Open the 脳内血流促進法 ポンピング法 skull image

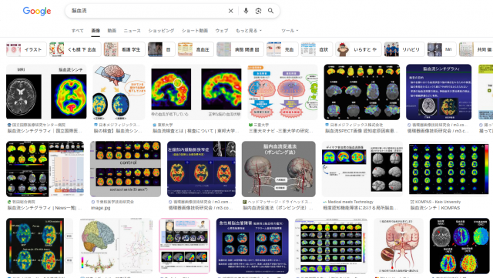click(279, 169)
